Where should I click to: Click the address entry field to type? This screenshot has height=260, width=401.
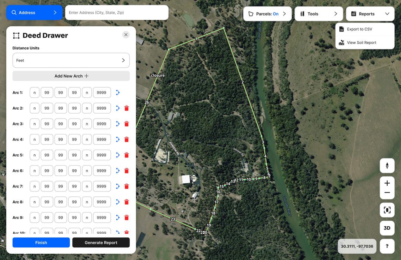[117, 12]
